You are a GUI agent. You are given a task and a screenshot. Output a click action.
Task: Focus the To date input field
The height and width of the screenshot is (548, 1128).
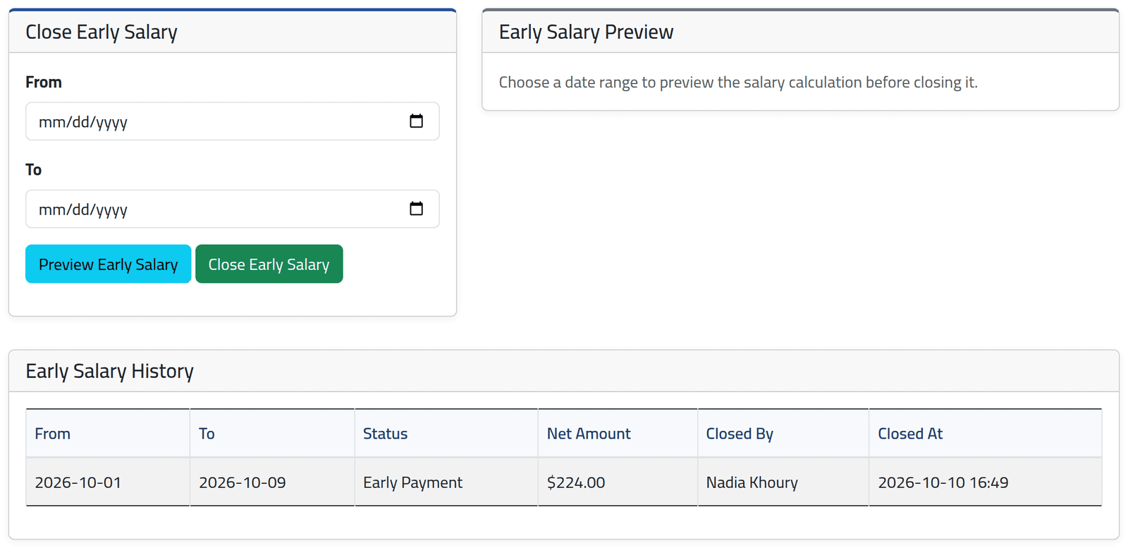[232, 209]
